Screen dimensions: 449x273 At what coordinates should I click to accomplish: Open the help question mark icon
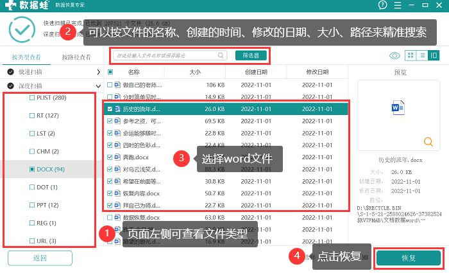tap(382, 5)
